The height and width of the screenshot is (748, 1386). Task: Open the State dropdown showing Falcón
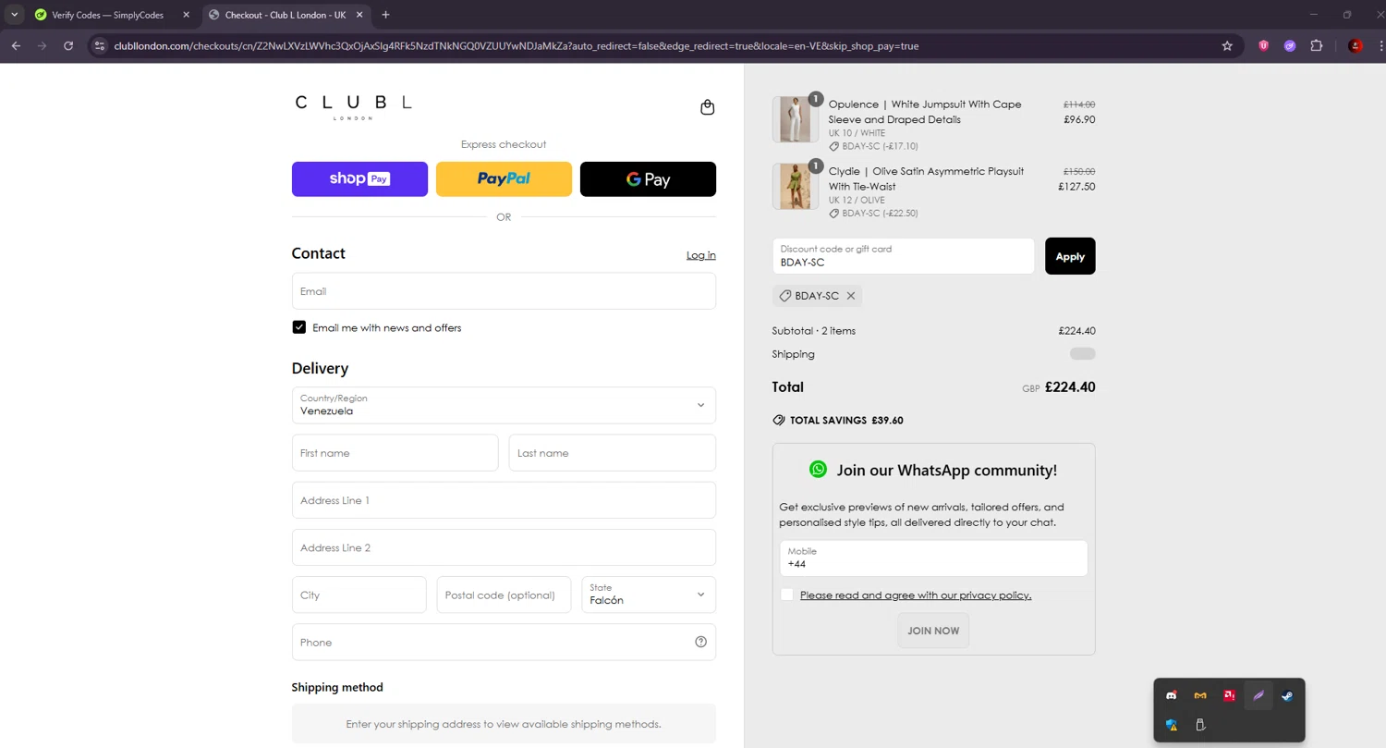click(x=649, y=595)
